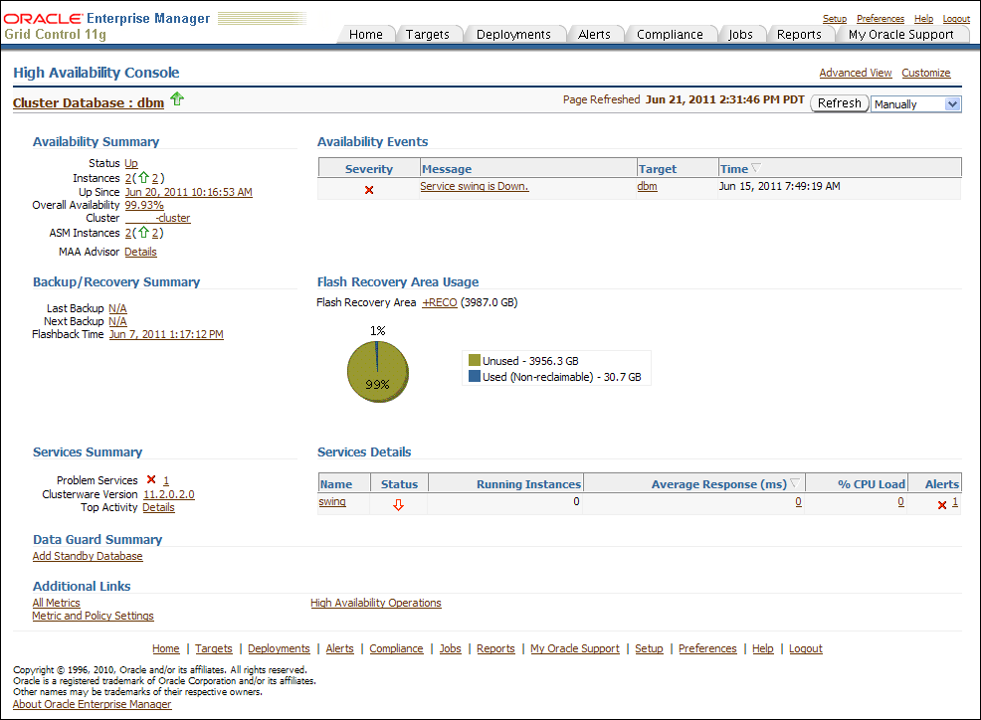Screen dimensions: 981x720
Task: Click the red X icon in Alerts column
Action: click(942, 505)
